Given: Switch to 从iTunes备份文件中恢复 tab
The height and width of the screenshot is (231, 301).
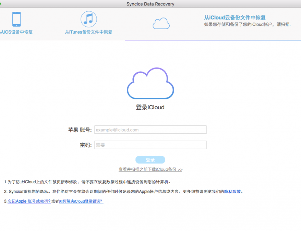Looking at the screenshot, I should (x=88, y=32).
